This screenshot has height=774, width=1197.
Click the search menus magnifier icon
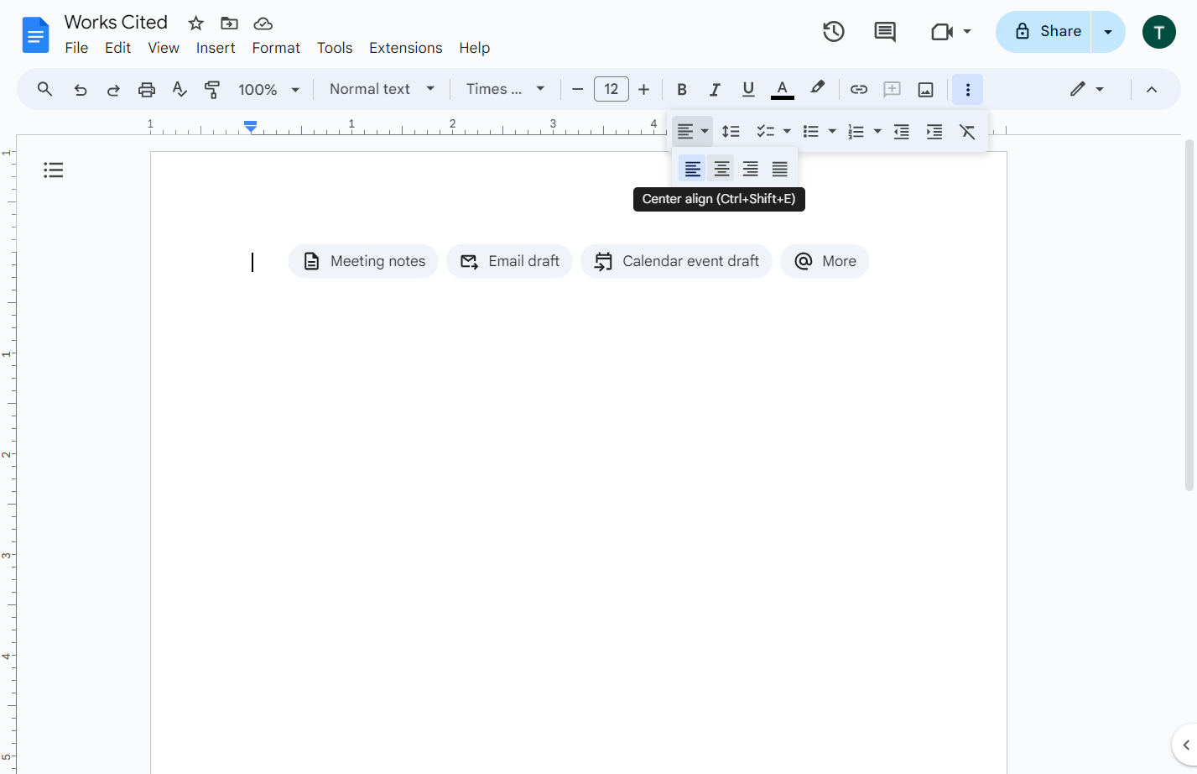[x=45, y=89]
